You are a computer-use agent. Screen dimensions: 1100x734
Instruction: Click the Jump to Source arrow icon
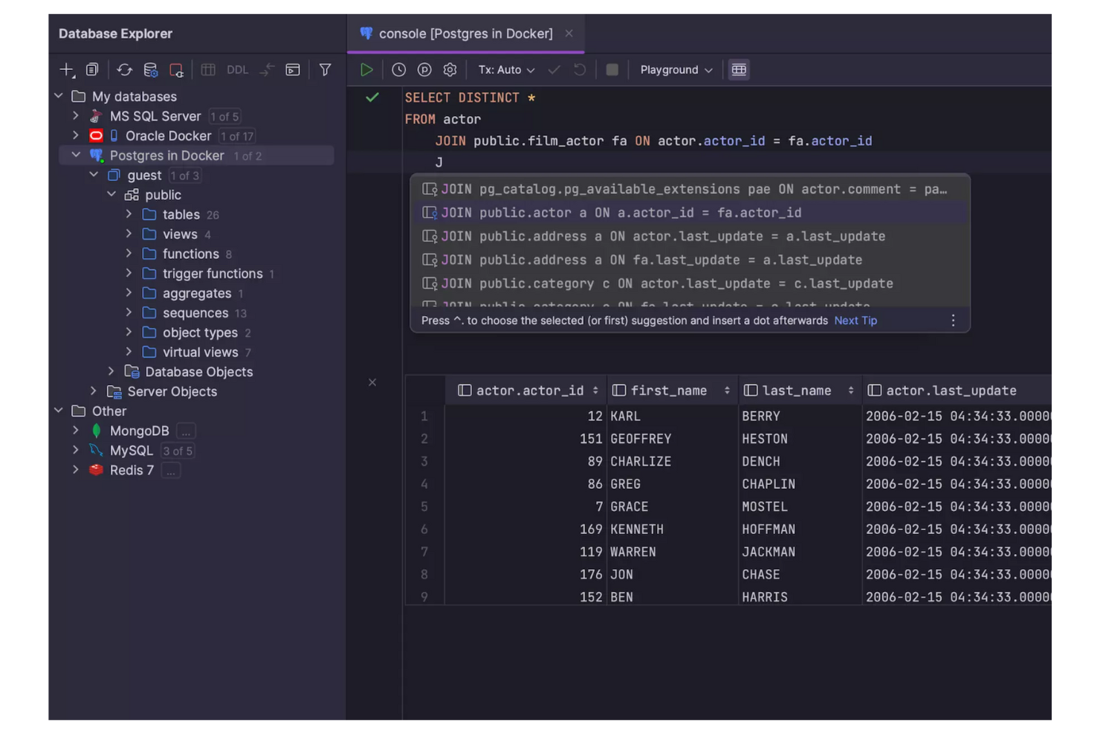267,70
